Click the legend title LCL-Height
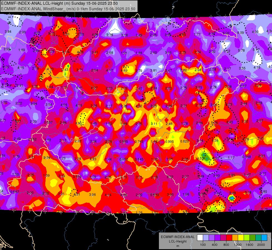Image resolution: width=272 pixels, height=250 pixels. coord(178,241)
